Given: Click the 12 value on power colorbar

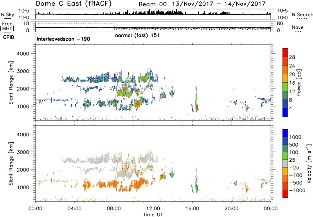Looking at the screenshot, I should click(x=292, y=92).
